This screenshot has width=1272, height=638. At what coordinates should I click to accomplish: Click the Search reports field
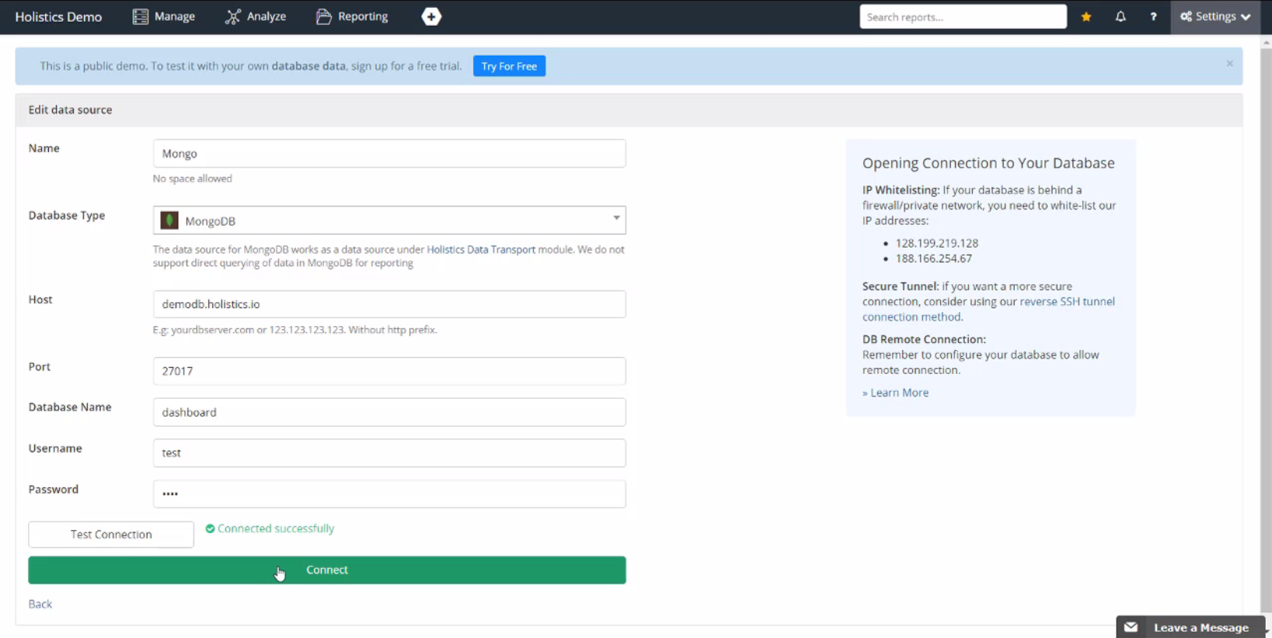coord(963,16)
